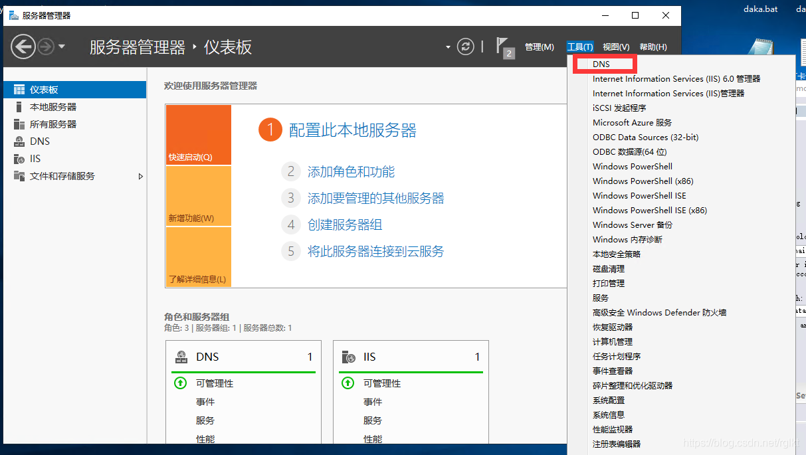Click the IIS tile server icon
This screenshot has width=806, height=455.
click(x=348, y=357)
